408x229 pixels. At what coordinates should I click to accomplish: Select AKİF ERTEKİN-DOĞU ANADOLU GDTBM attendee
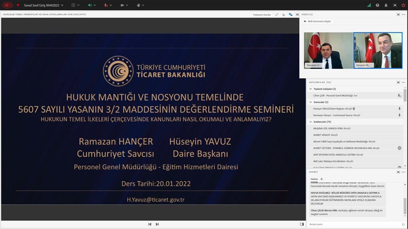[x=355, y=155]
